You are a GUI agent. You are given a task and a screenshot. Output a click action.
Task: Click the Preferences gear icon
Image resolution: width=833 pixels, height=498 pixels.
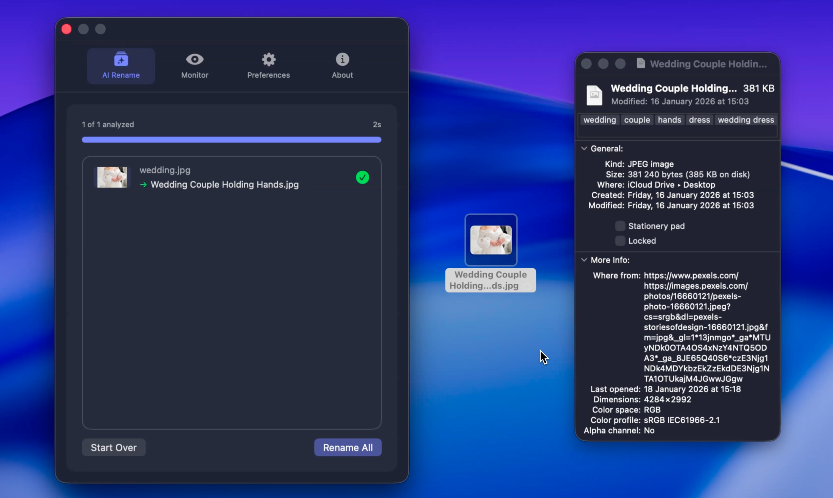[269, 59]
